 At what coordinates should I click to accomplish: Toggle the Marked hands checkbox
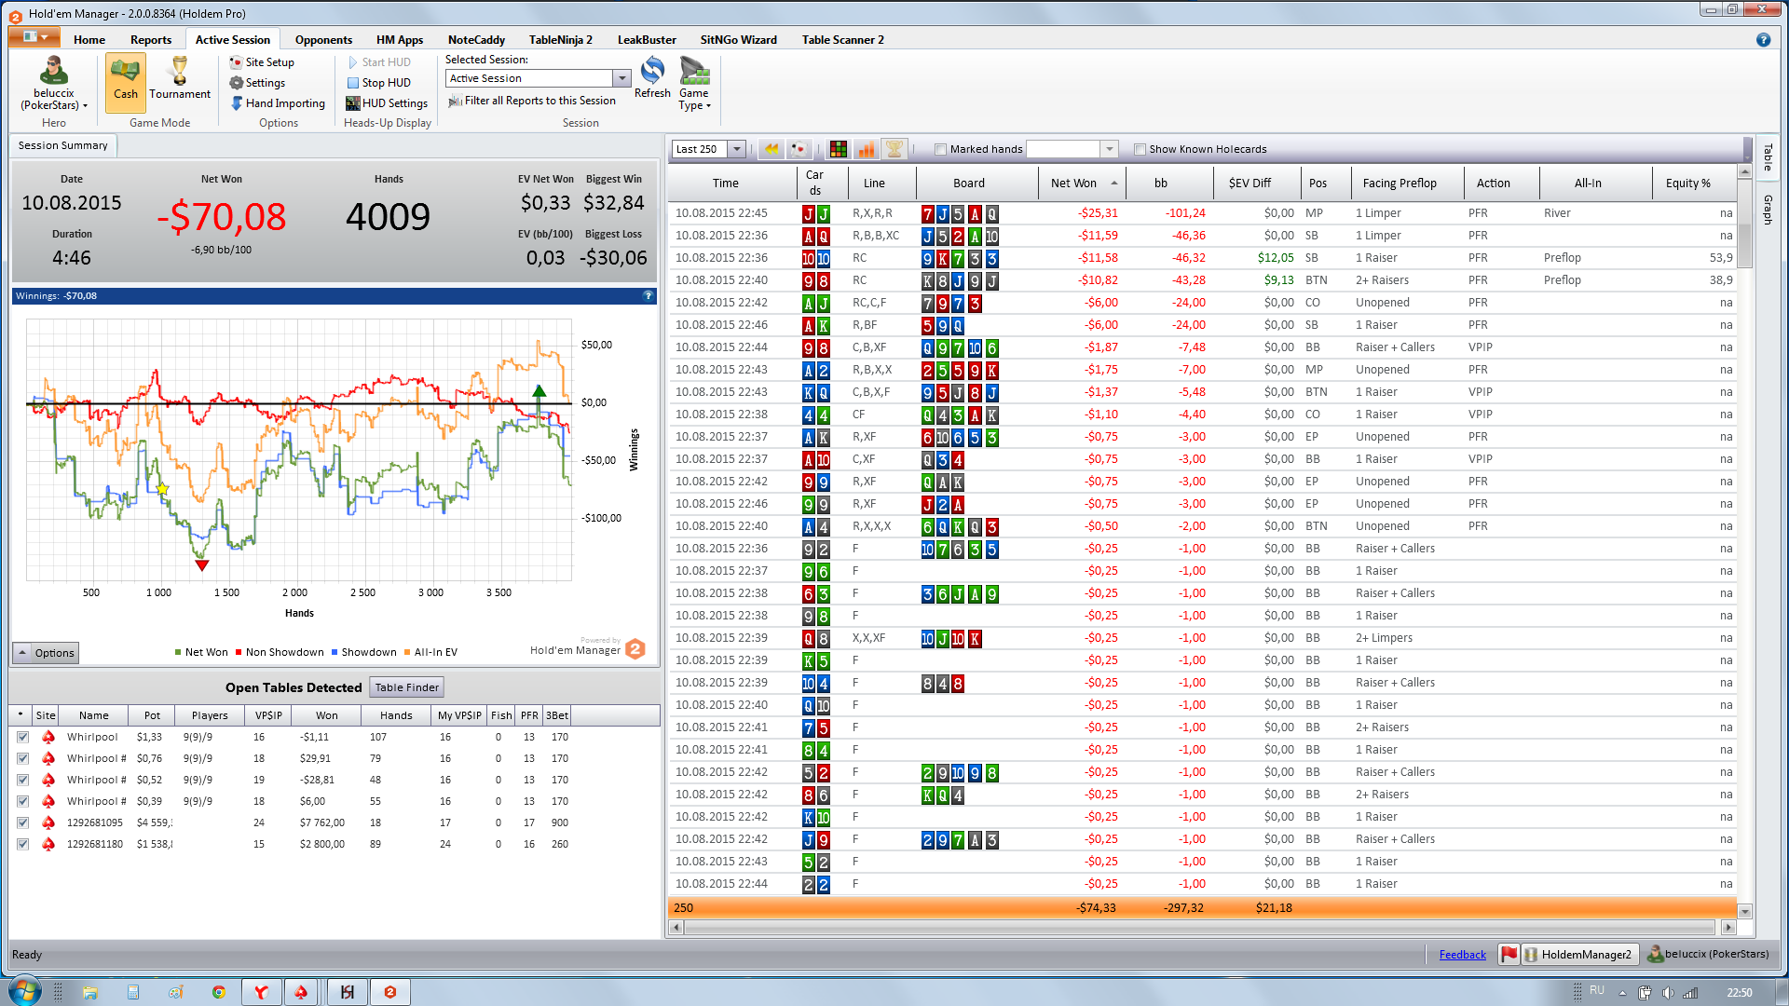coord(941,149)
